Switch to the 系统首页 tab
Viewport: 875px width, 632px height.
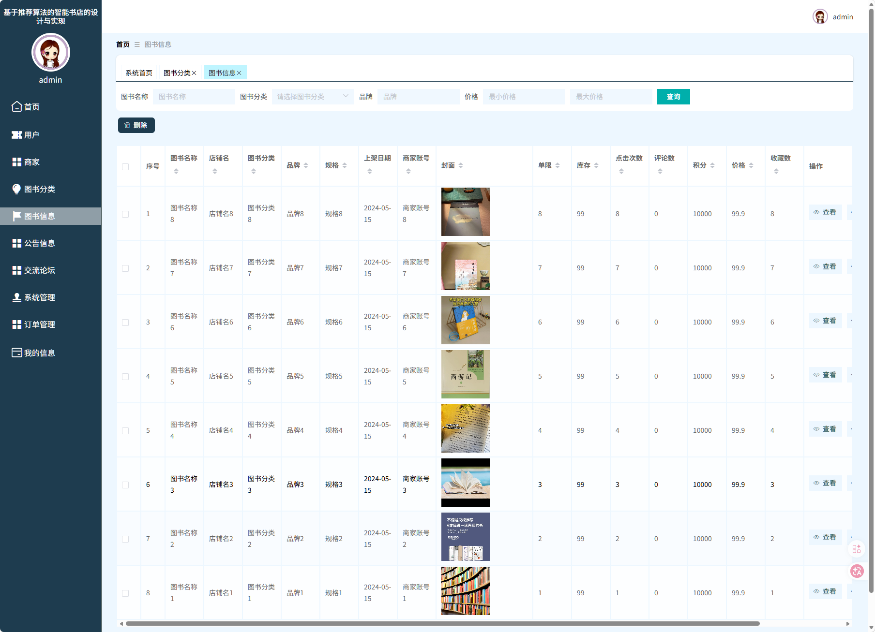(139, 73)
